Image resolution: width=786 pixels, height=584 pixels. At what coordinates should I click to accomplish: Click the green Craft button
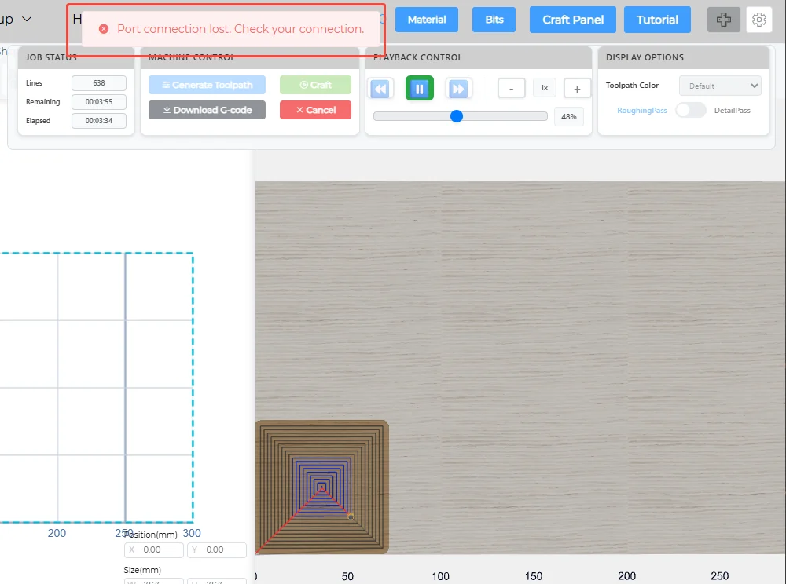315,85
